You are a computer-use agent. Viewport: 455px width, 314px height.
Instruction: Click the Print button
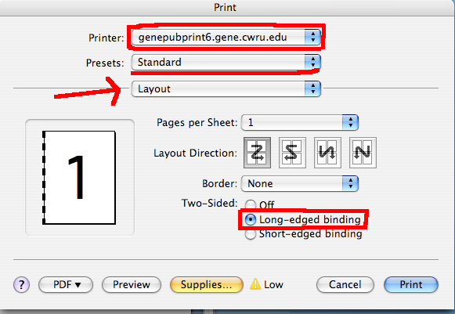pos(411,284)
